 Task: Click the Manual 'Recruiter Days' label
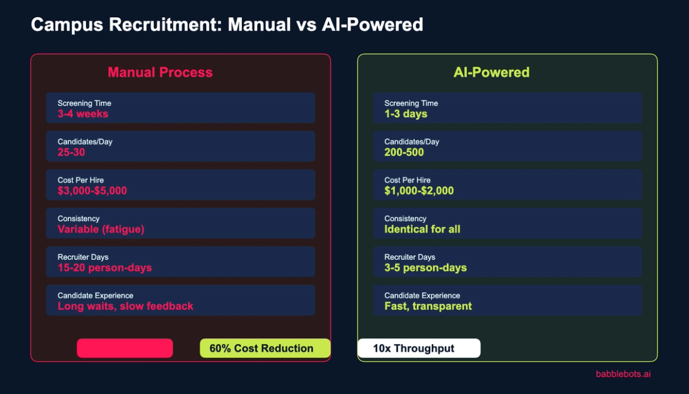pyautogui.click(x=83, y=257)
